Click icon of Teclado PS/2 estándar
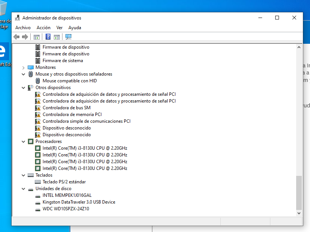Viewport: 310px width, 232px height. tap(38, 182)
